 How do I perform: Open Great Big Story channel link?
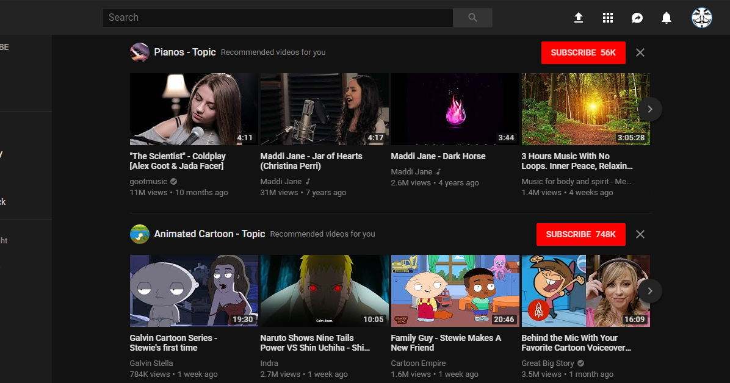547,363
